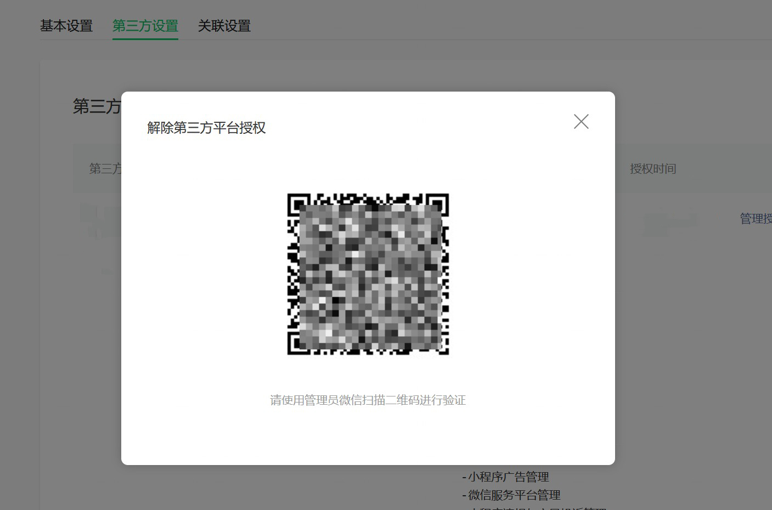Click the 授权时间 column header
The width and height of the screenshot is (772, 510).
click(x=653, y=169)
